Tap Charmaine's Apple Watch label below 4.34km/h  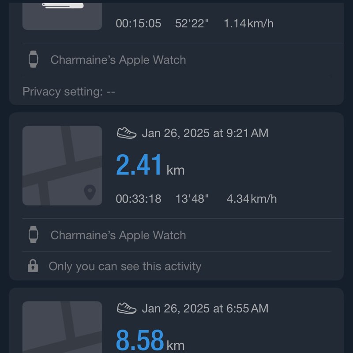(x=118, y=235)
